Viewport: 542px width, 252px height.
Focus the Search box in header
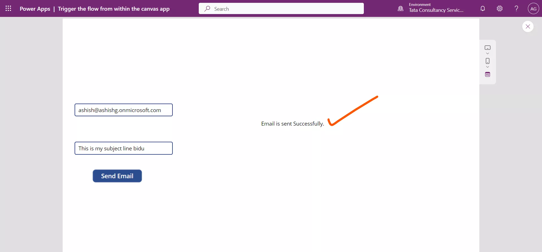[x=281, y=8]
